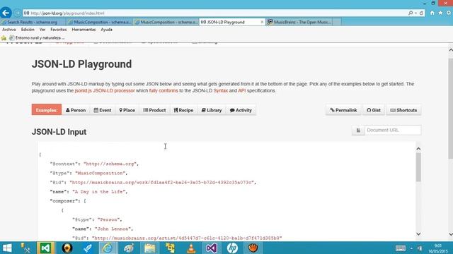This screenshot has width=453, height=254.
Task: Click the browser address bar URL
Action: (x=68, y=13)
